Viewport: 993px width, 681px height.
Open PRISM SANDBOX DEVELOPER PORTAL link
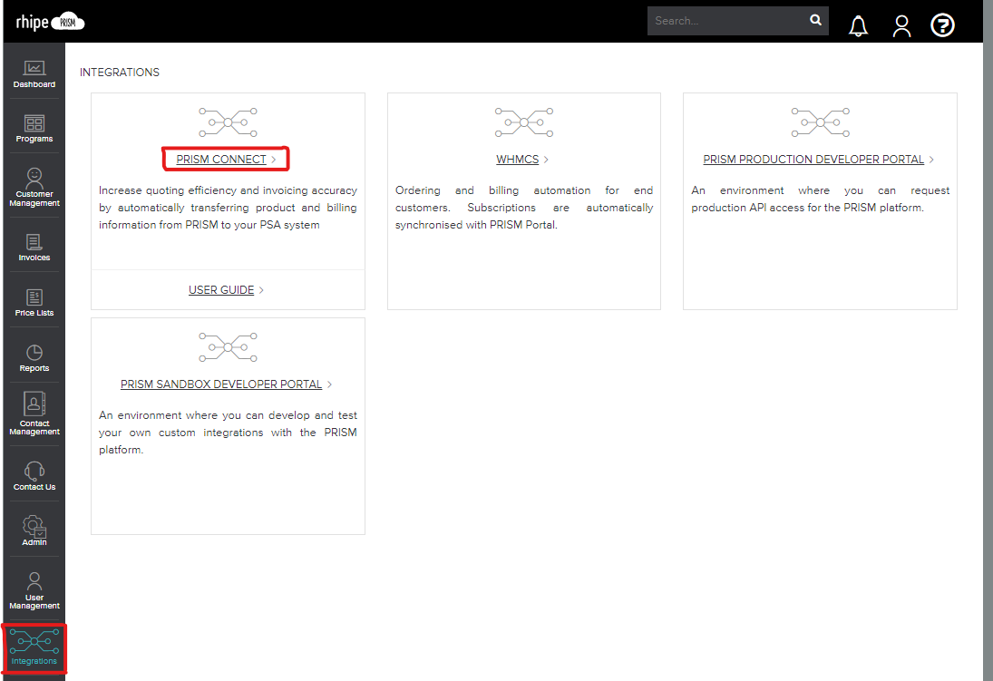(221, 384)
